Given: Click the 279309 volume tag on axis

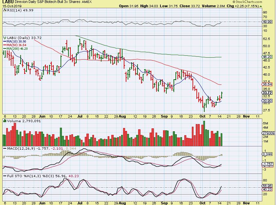Looking at the screenshot, I should [268, 133].
